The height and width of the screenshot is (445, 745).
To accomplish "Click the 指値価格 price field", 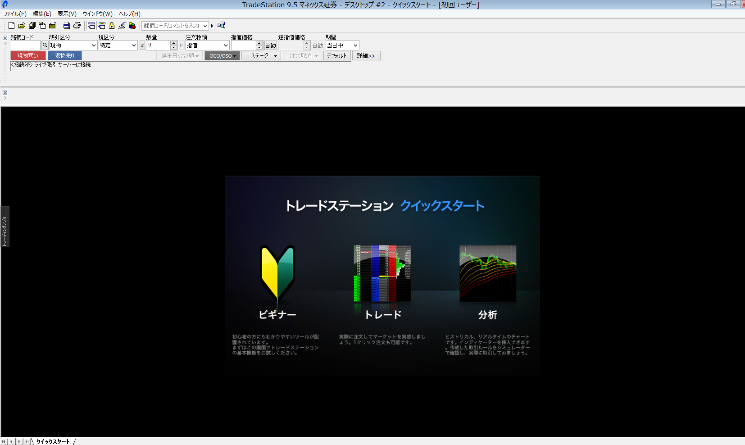I will 243,45.
